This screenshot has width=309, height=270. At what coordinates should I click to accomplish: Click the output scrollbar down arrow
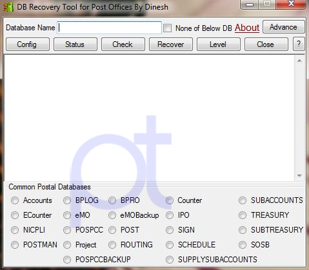[x=299, y=176]
